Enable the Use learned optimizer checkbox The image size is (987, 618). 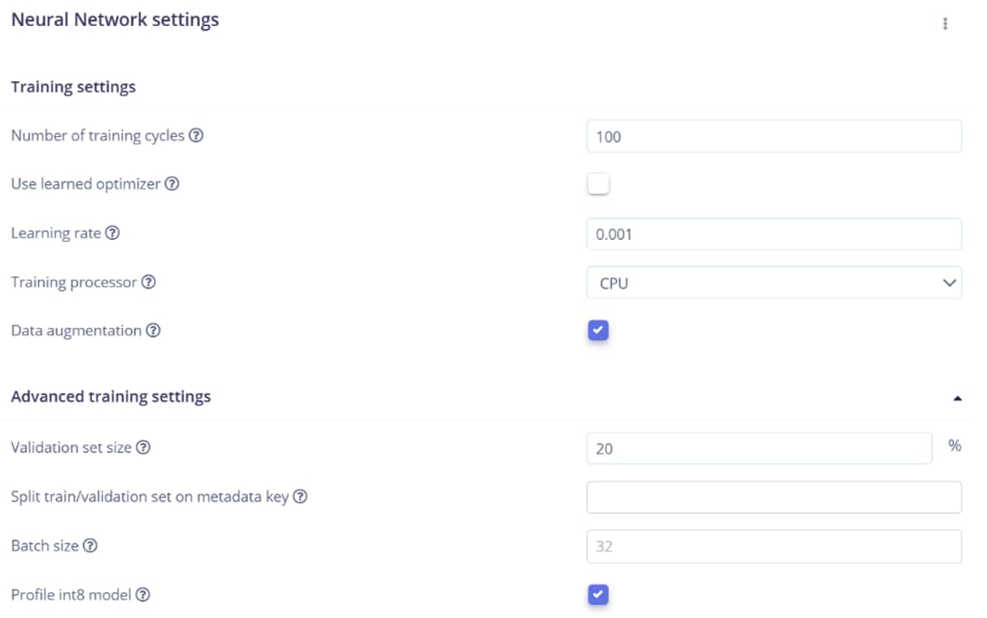click(598, 185)
